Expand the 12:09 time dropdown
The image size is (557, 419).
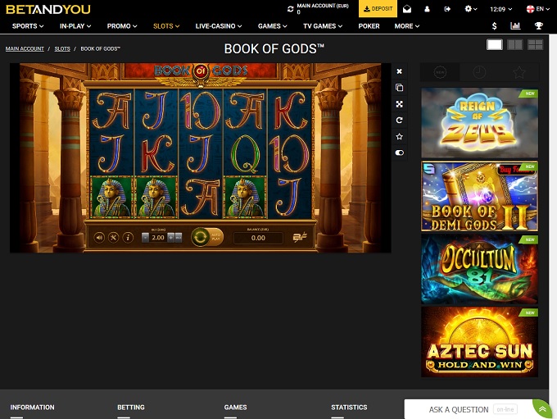click(500, 9)
